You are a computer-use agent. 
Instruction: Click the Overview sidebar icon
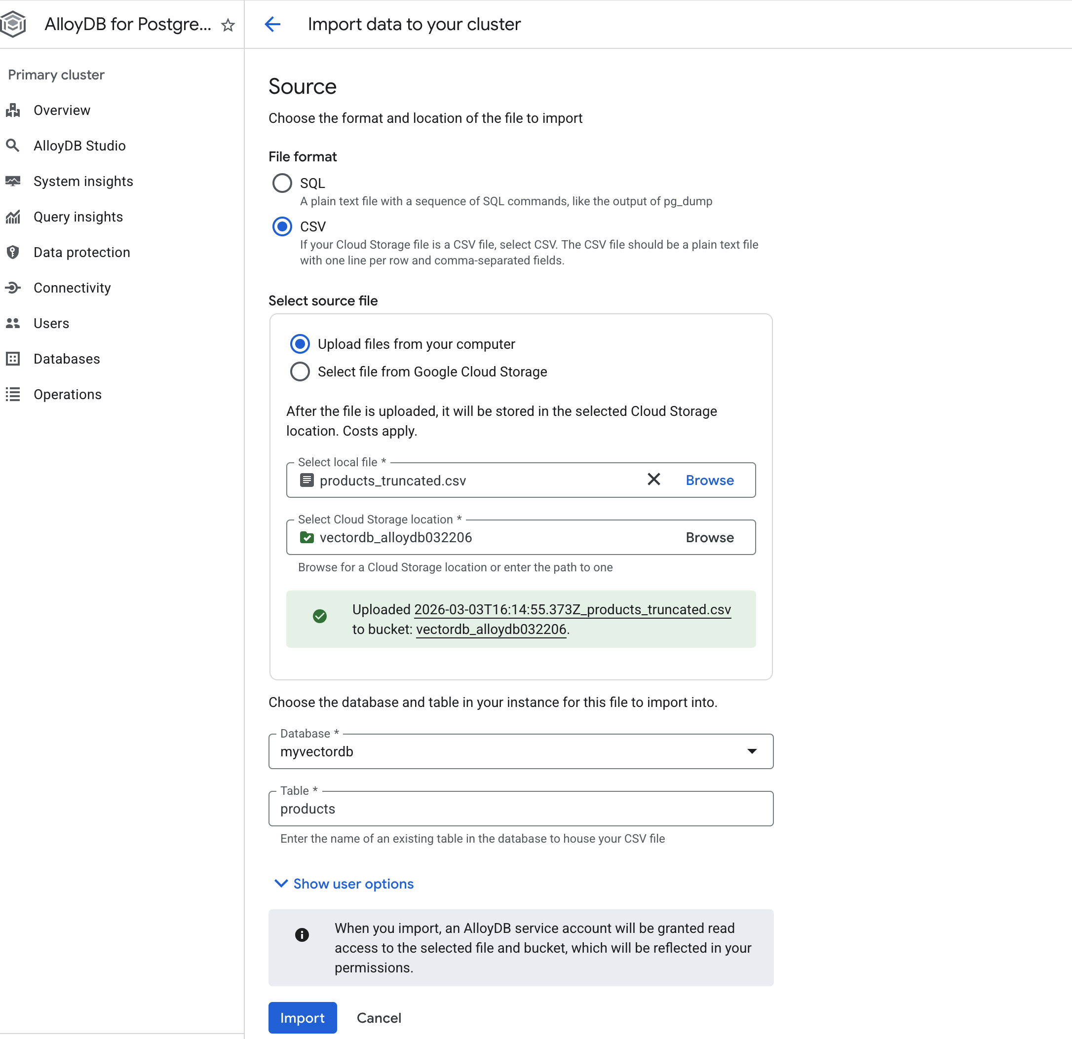point(13,111)
